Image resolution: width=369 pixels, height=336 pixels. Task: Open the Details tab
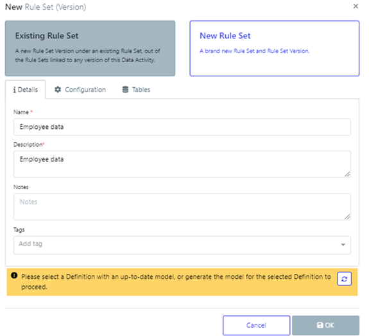[26, 90]
